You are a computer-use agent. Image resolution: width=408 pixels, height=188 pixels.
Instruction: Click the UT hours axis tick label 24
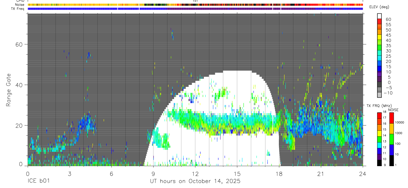[362, 173]
